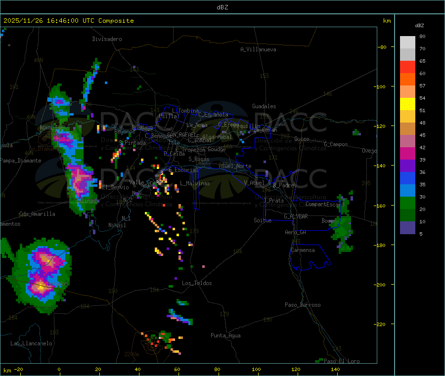Select the light blue 35-30 dBZ legend swatch

point(407,191)
